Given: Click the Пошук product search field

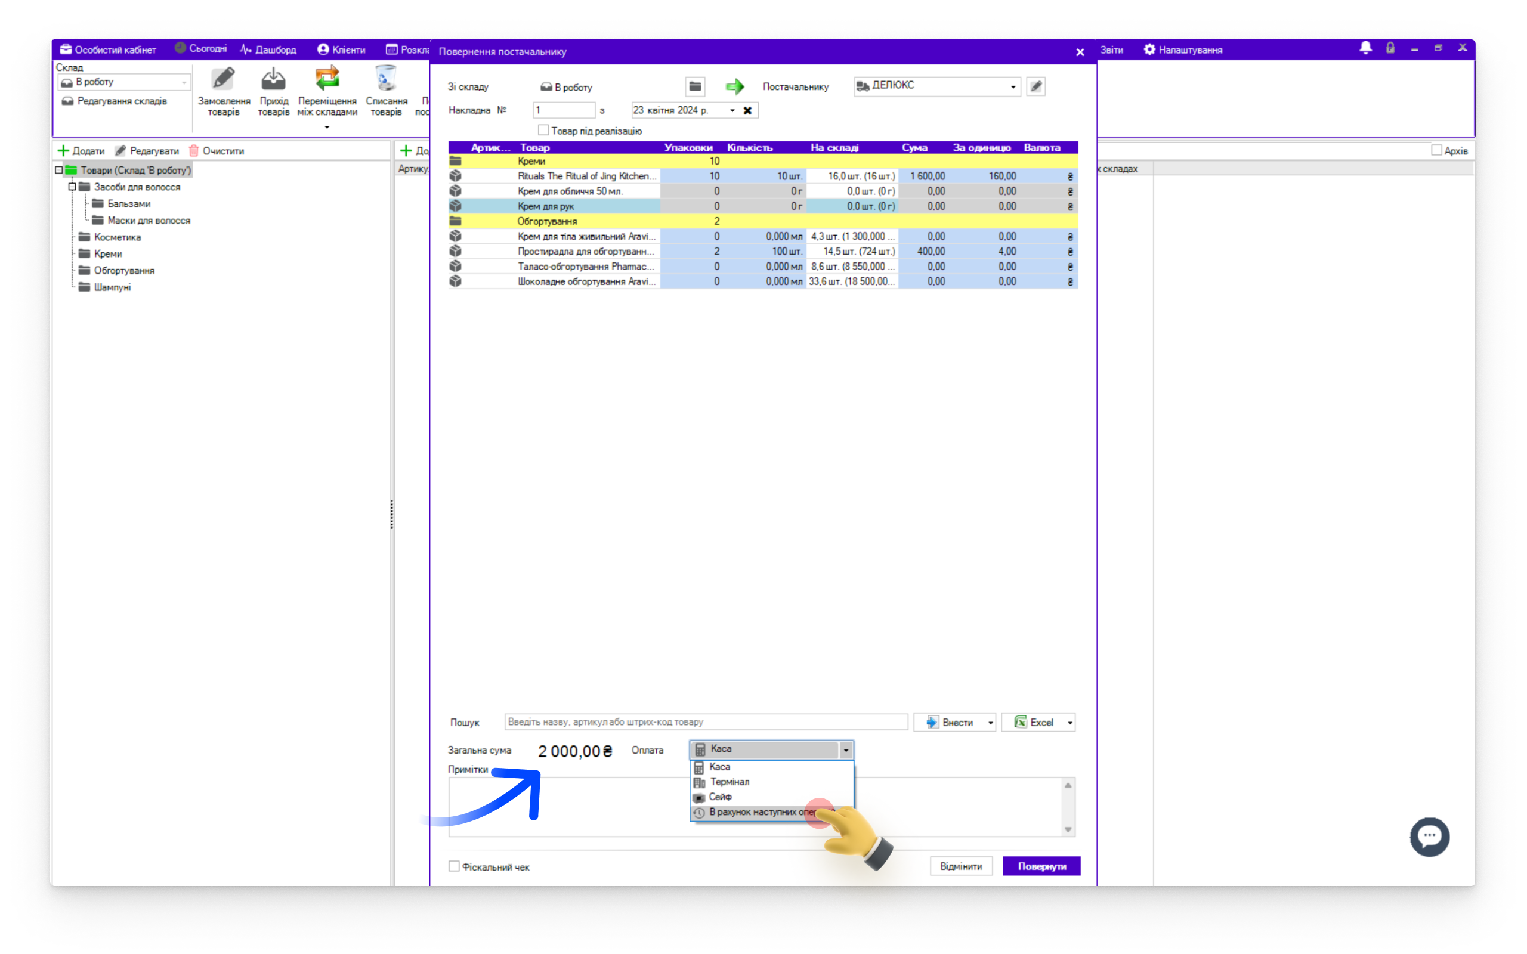Looking at the screenshot, I should (x=706, y=723).
